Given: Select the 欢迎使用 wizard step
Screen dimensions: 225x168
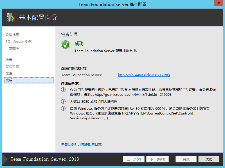Looking at the screenshot, I should click(12, 35).
